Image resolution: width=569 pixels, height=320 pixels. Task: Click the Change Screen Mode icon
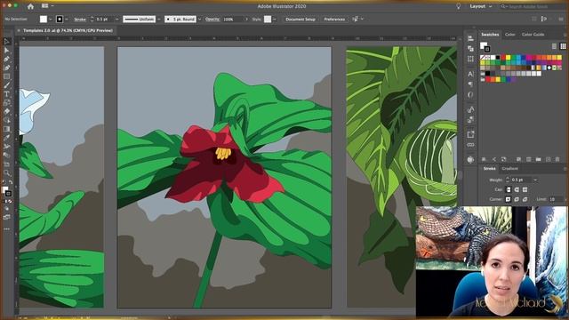(x=6, y=217)
